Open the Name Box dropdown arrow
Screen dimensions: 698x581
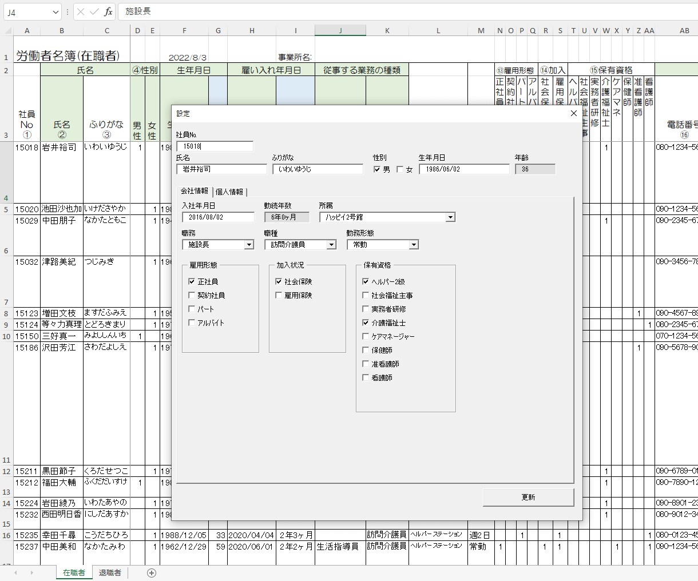pyautogui.click(x=55, y=12)
